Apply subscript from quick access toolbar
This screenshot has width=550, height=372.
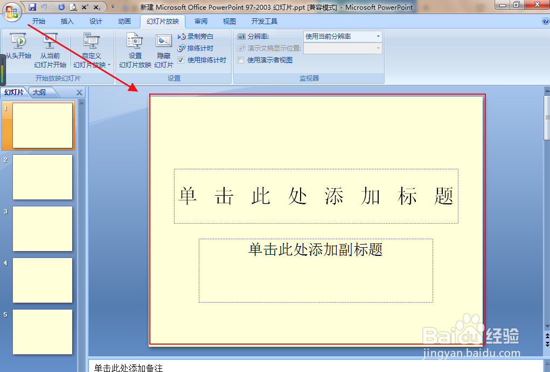97,6
